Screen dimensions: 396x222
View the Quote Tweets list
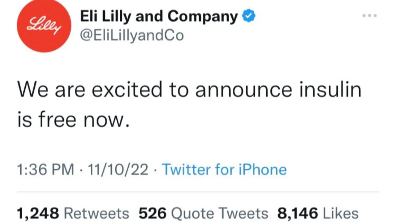tap(219, 213)
